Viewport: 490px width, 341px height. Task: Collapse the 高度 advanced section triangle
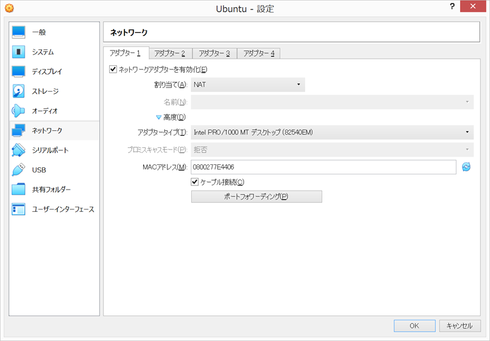click(x=158, y=117)
